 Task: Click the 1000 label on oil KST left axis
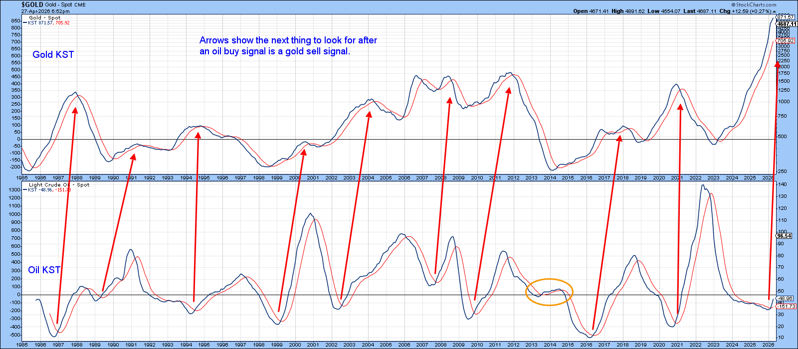click(x=14, y=214)
